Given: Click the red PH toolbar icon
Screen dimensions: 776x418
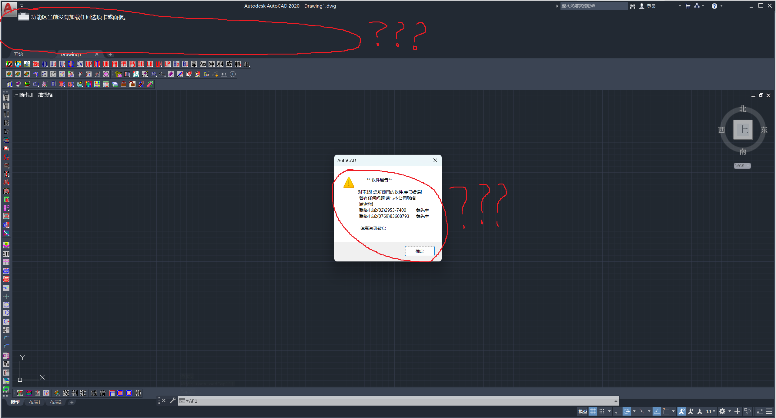Looking at the screenshot, I should (x=115, y=64).
